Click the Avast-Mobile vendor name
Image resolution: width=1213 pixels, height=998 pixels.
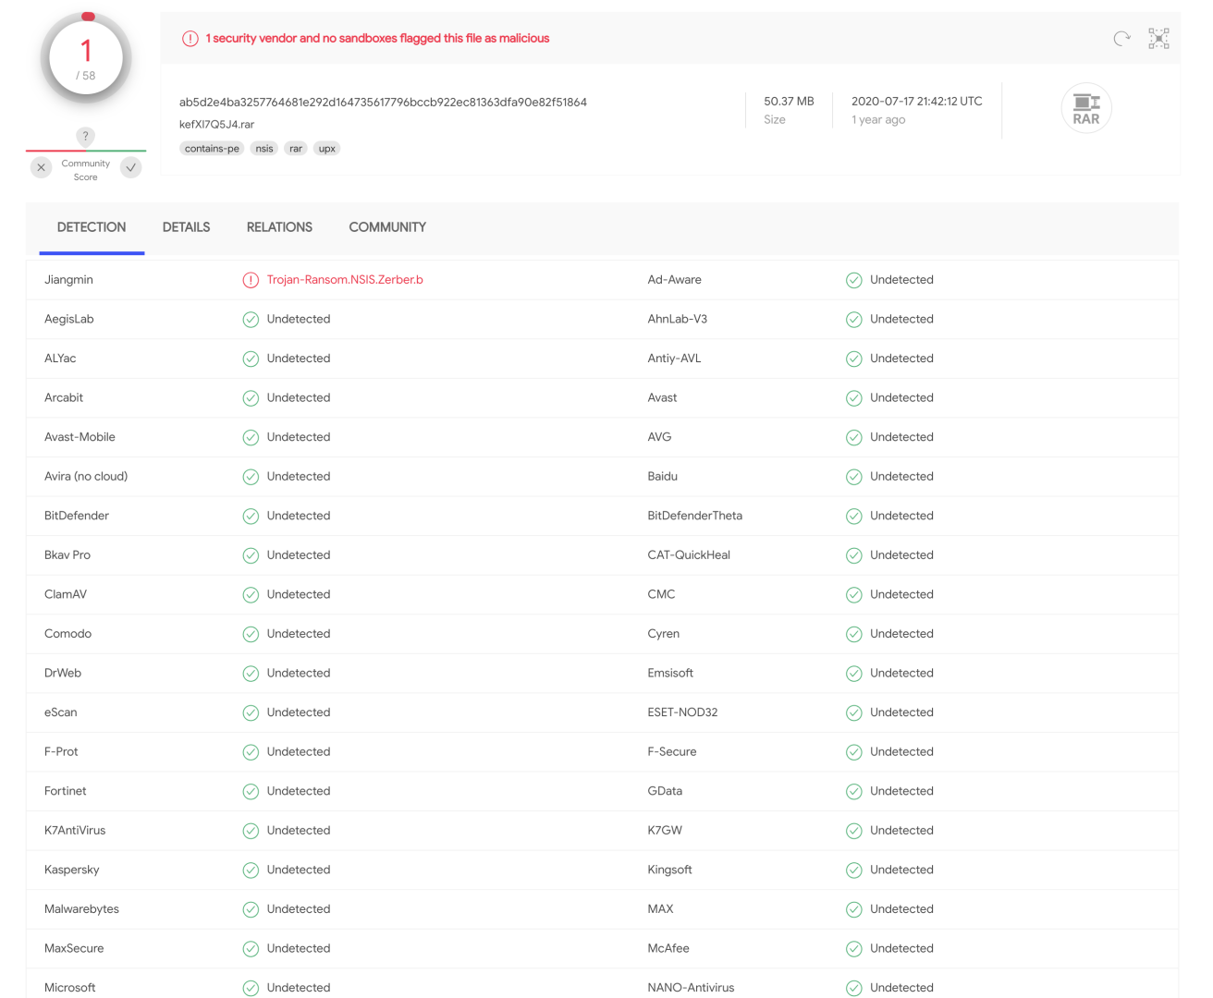80,437
